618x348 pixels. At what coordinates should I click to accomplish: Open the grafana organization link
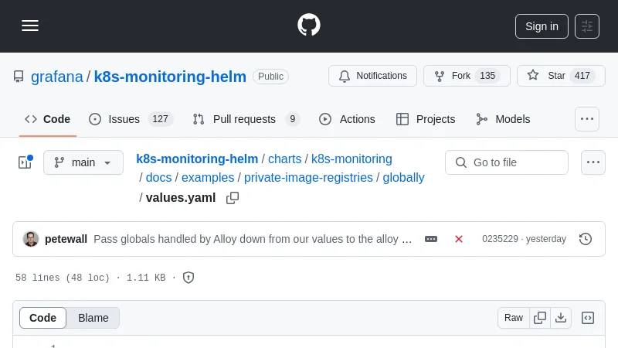click(57, 77)
